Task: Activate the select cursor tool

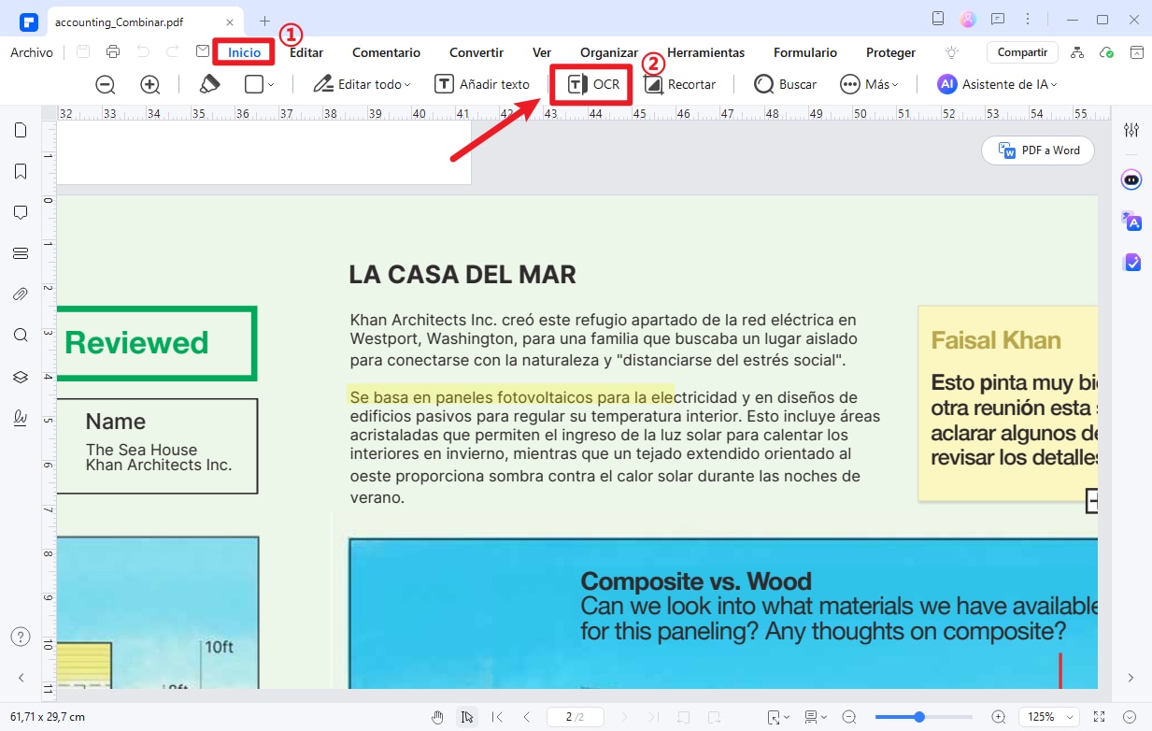Action: 466,717
